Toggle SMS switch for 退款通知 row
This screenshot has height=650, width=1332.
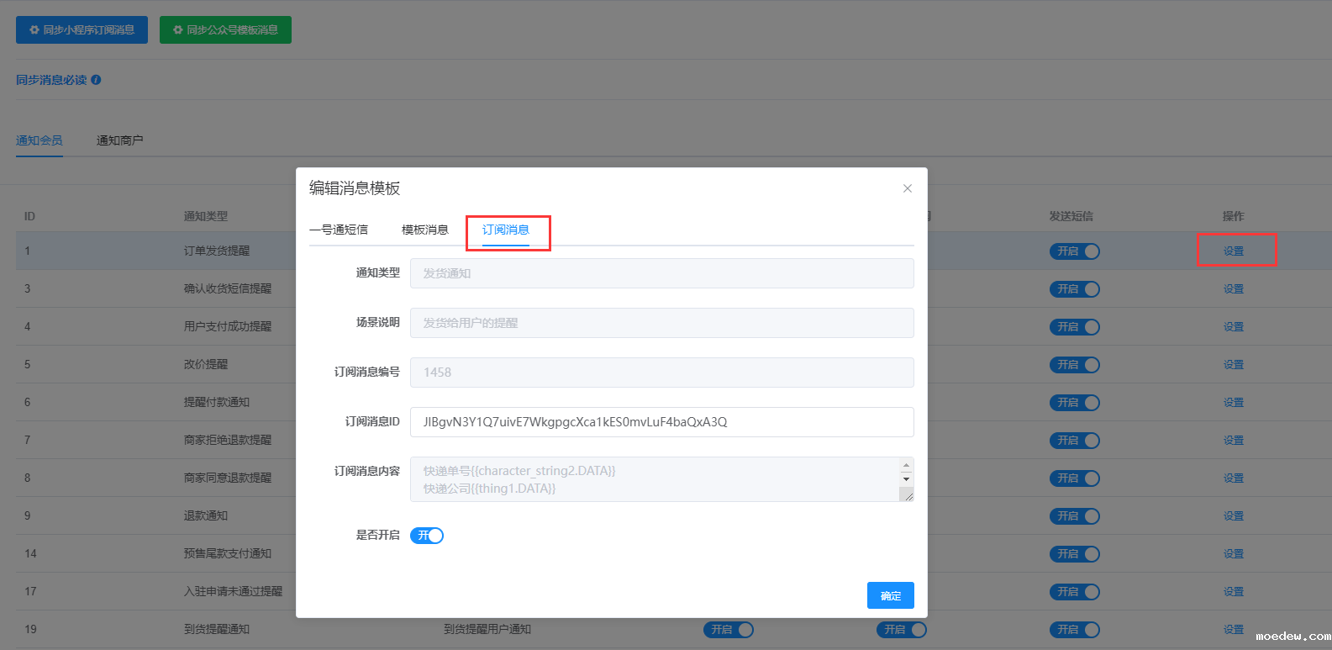tap(1074, 516)
